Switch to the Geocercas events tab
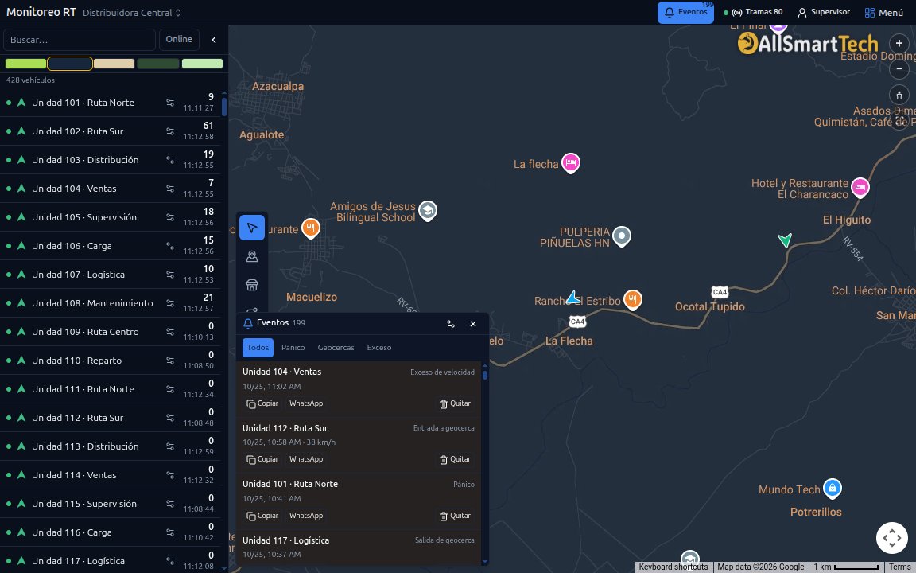This screenshot has width=916, height=573. [336, 348]
